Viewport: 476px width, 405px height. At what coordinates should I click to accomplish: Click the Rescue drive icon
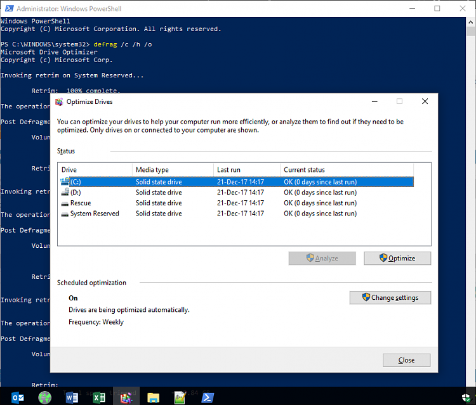point(65,203)
